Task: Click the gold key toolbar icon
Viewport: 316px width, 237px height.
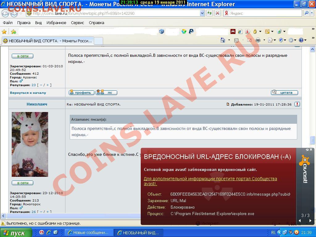Action: coord(267,32)
